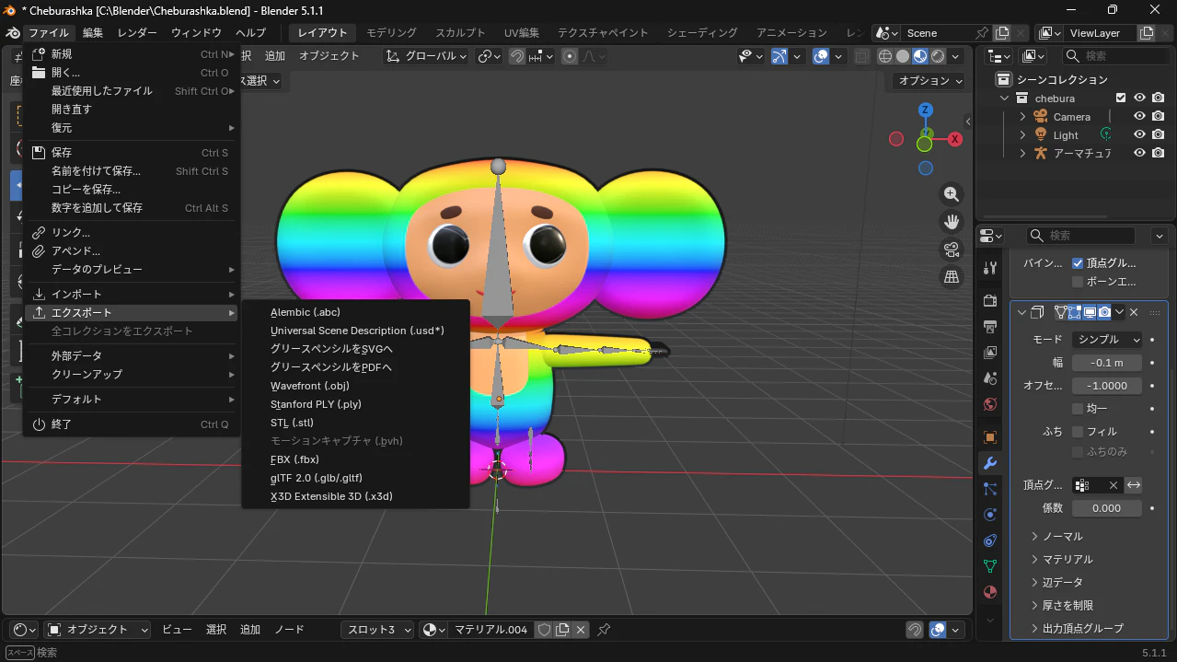Open the Output properties tab
Screen dimensions: 1177x662
(990, 327)
